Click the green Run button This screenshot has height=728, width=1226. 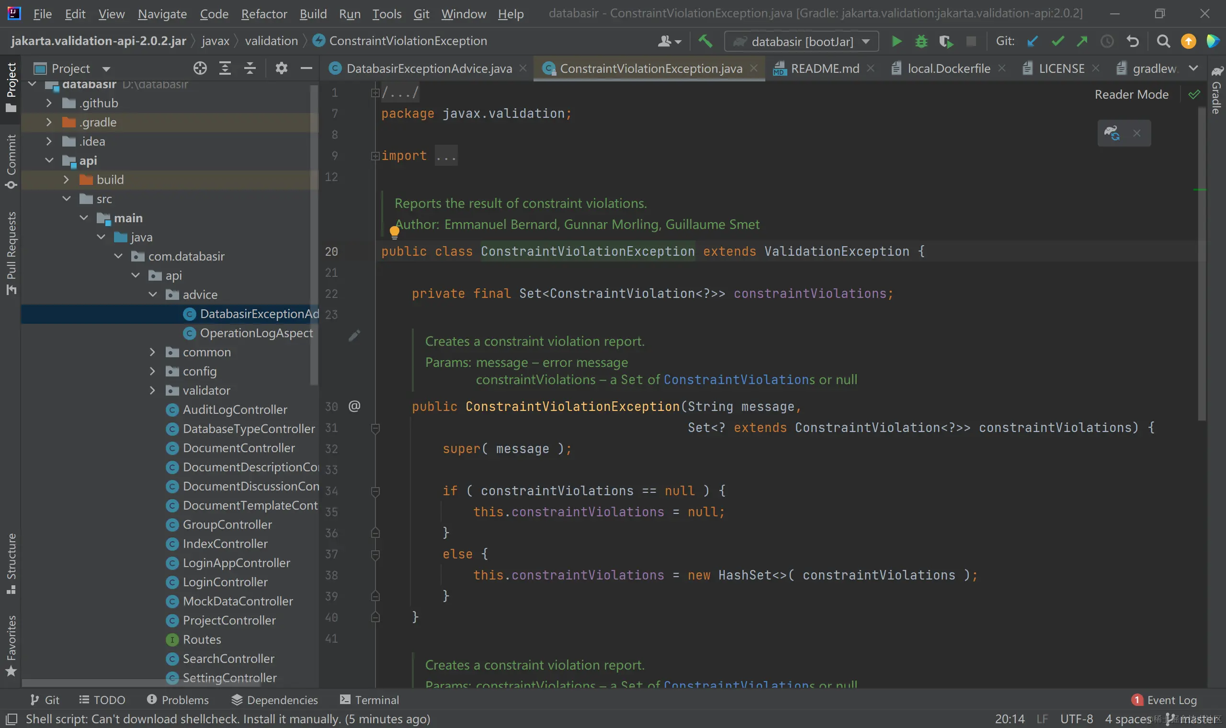(896, 42)
